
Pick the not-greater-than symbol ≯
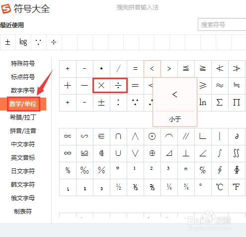coord(237,69)
